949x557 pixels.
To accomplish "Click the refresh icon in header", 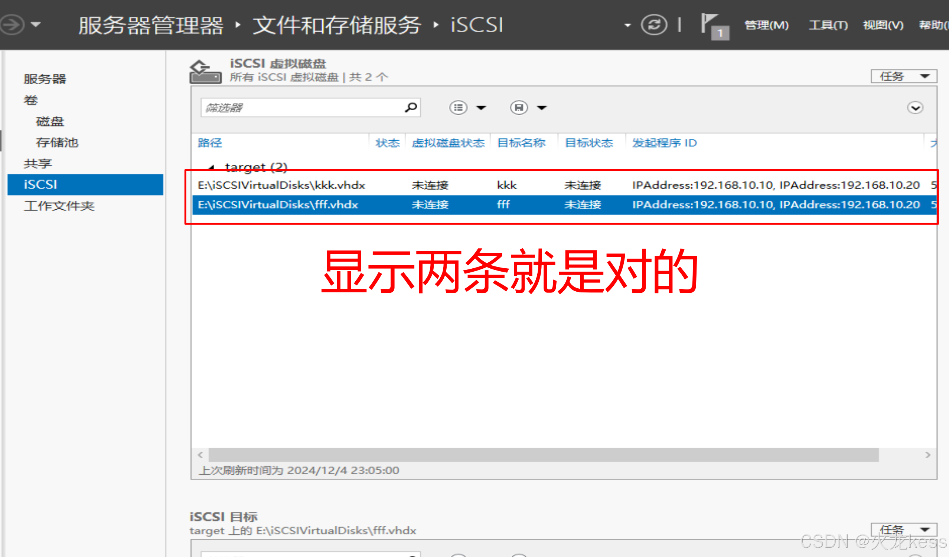I will tap(654, 25).
